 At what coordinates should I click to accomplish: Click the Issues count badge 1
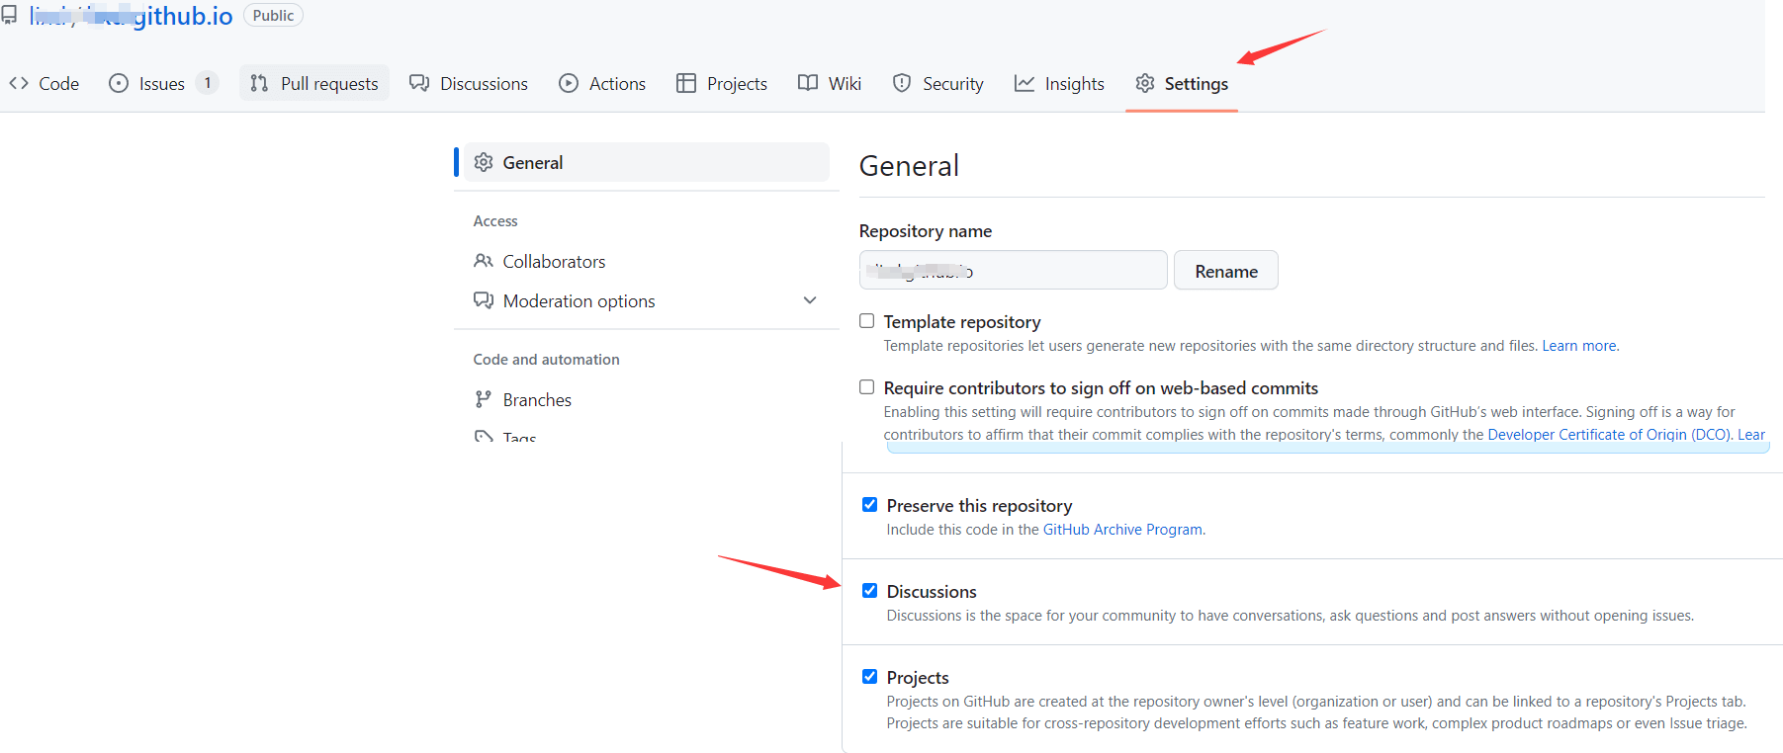coord(208,83)
